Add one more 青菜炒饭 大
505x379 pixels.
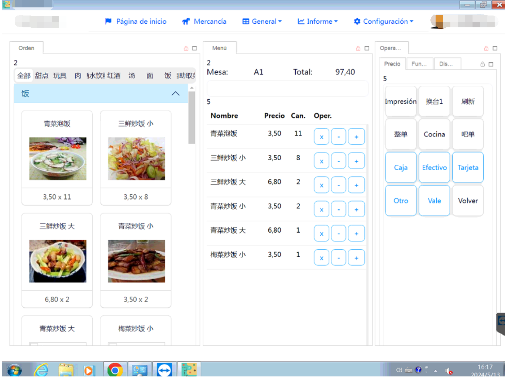tap(356, 233)
